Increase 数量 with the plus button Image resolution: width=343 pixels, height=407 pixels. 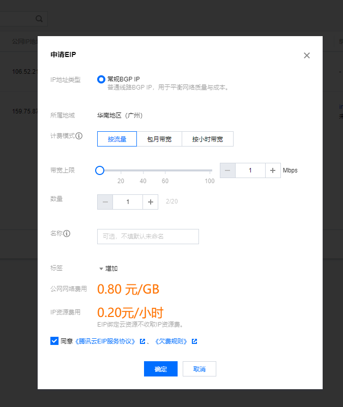click(150, 201)
